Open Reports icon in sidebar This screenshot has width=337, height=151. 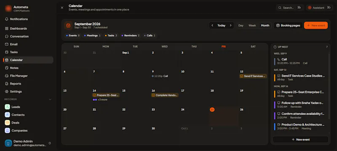point(7,83)
